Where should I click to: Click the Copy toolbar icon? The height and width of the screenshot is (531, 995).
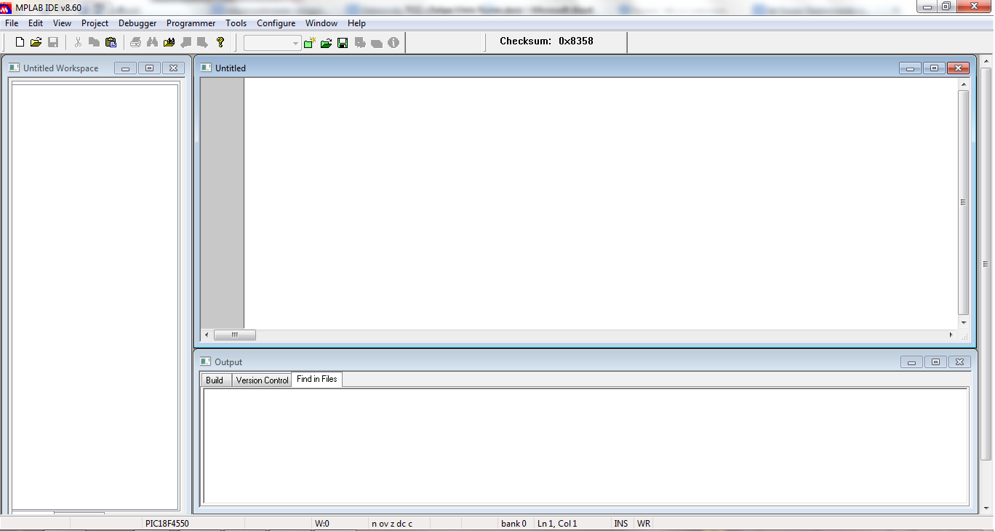click(x=94, y=43)
